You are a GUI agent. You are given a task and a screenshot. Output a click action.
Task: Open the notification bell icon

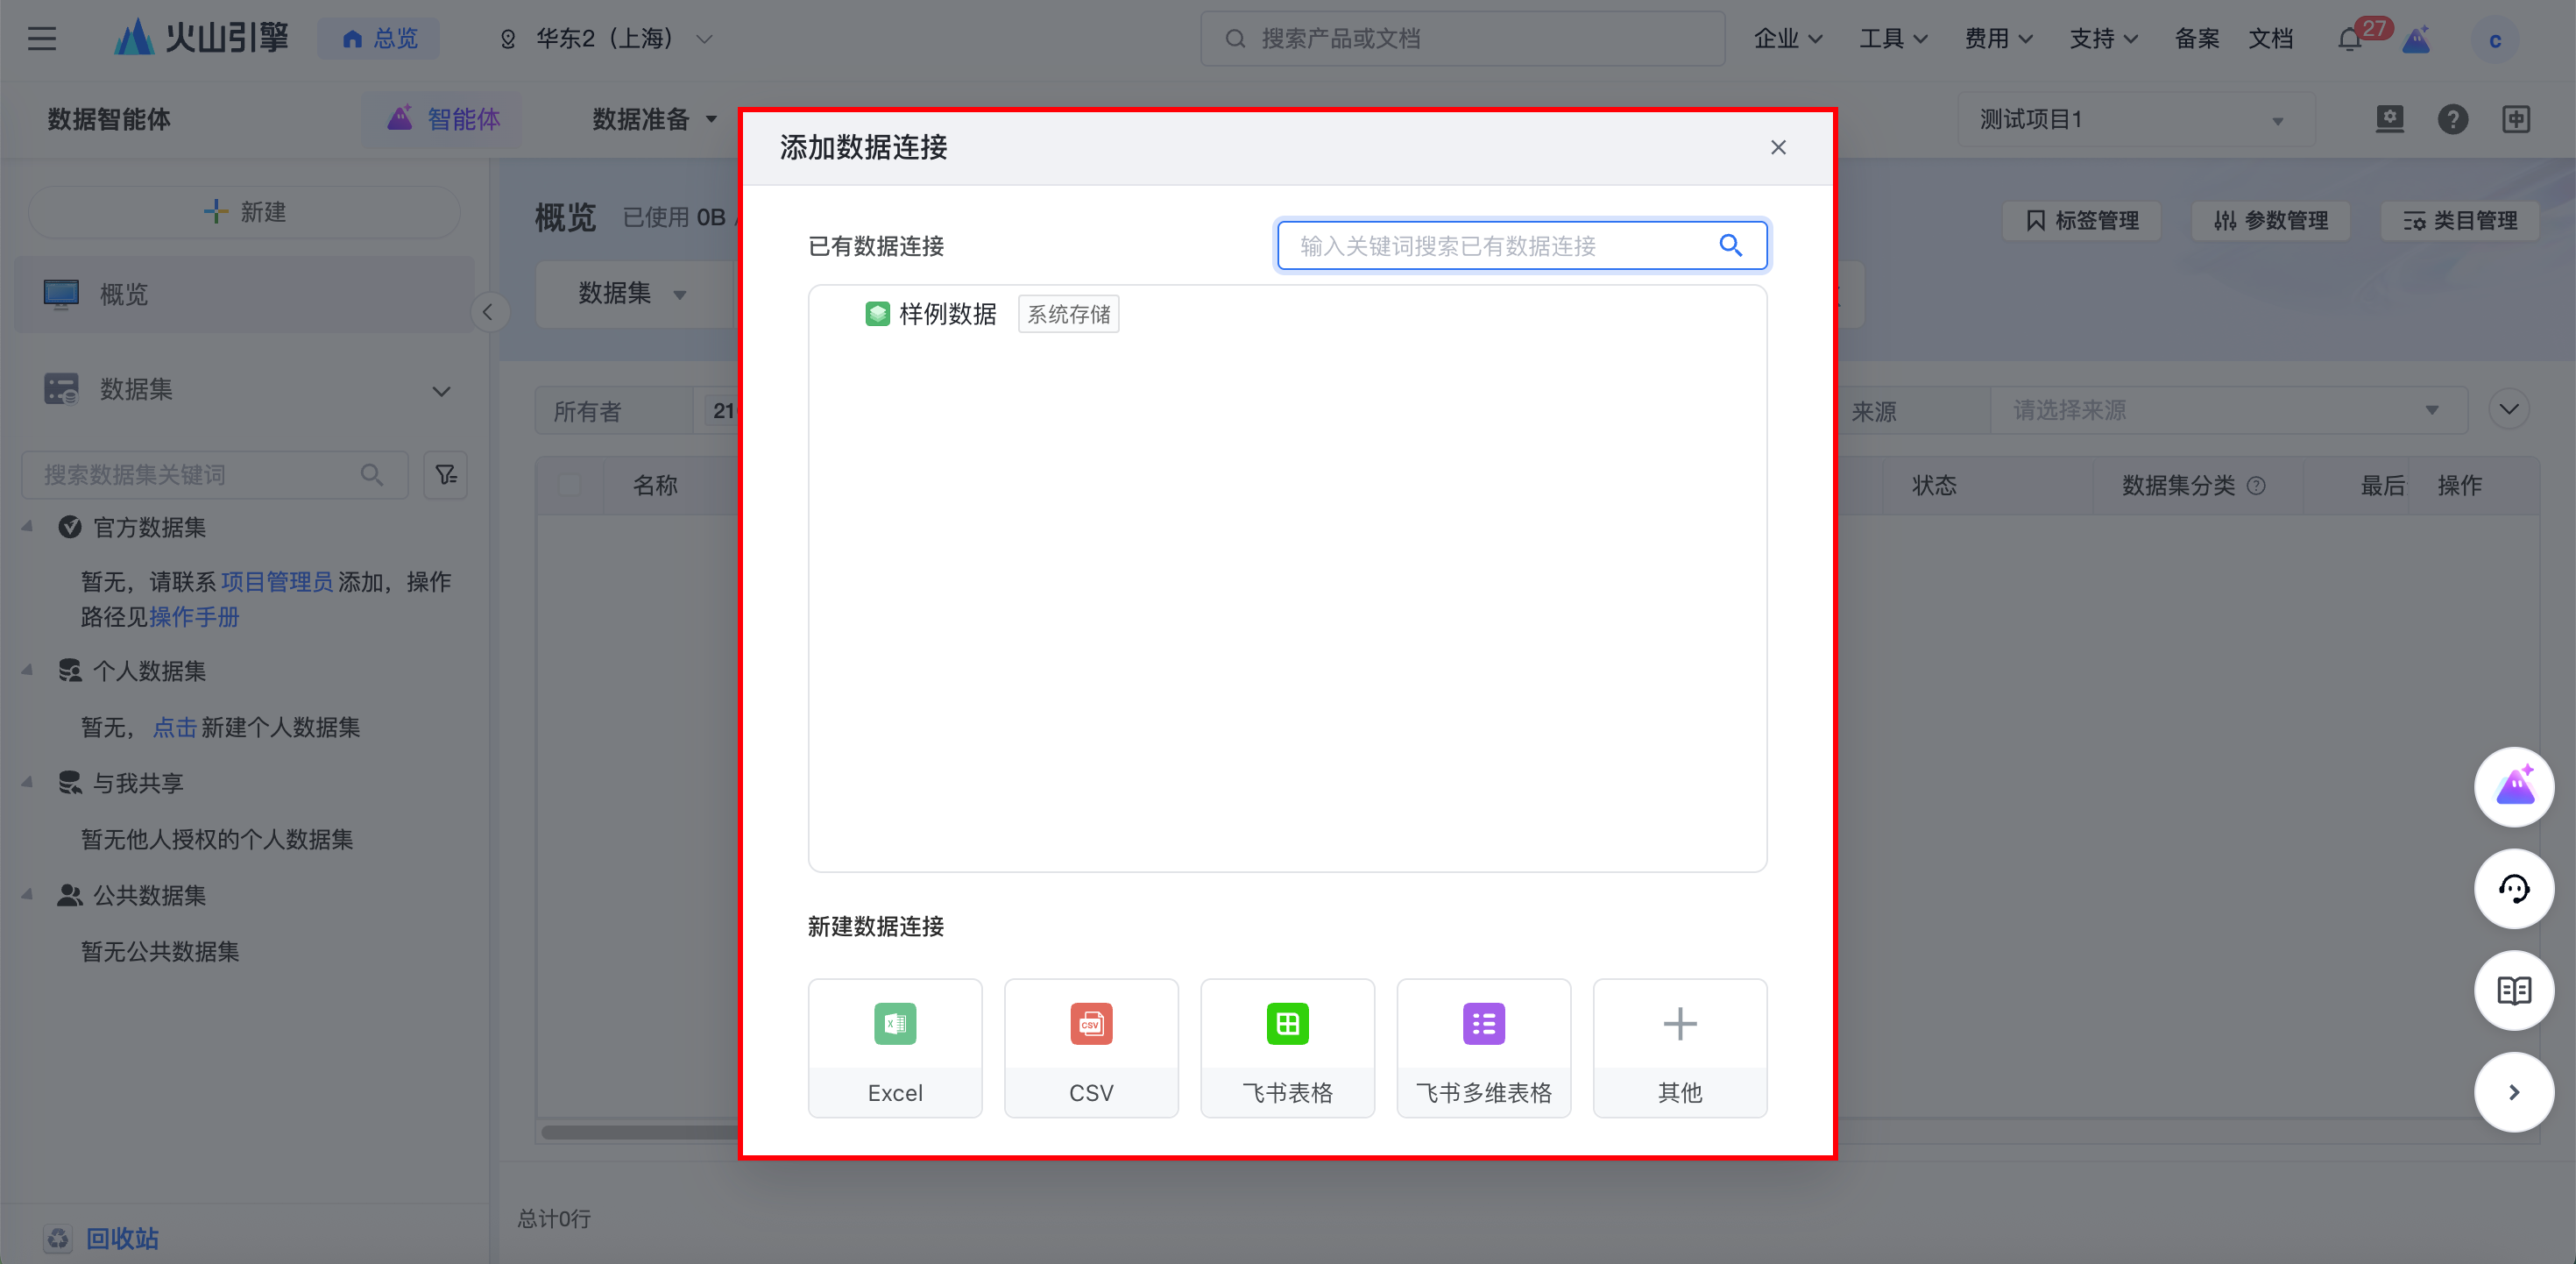[x=2349, y=40]
